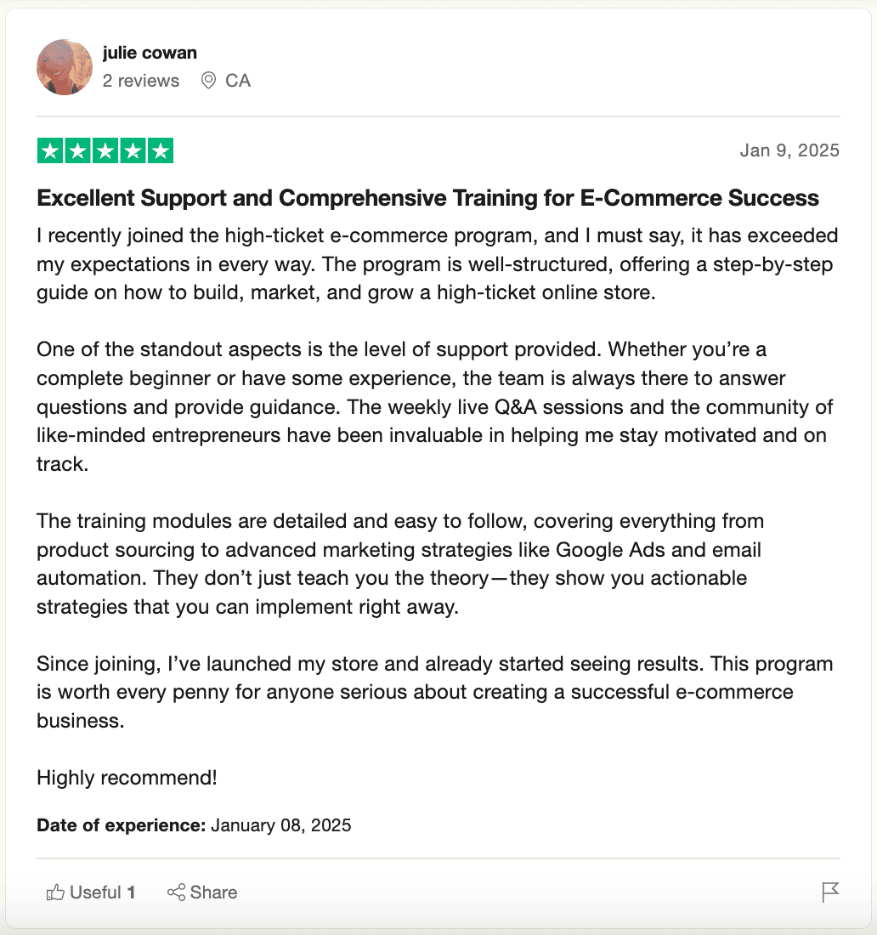877x935 pixels.
Task: Click the "Share" label text
Action: click(x=213, y=892)
